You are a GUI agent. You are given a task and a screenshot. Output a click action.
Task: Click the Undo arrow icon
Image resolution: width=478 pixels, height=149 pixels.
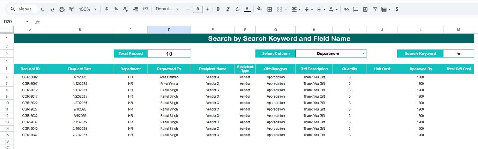pyautogui.click(x=43, y=9)
